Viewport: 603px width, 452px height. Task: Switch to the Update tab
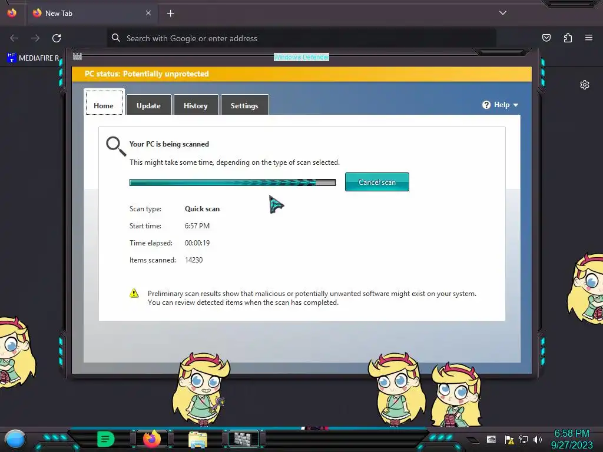[x=149, y=105]
